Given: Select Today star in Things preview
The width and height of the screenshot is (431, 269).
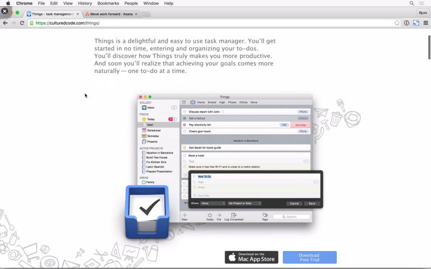Looking at the screenshot, I should click(158, 119).
